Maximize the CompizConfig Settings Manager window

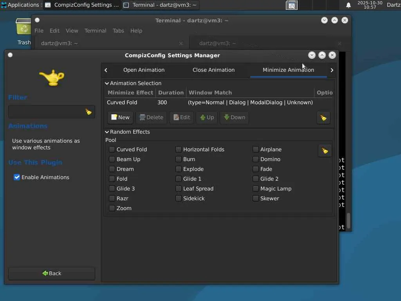coord(322,55)
